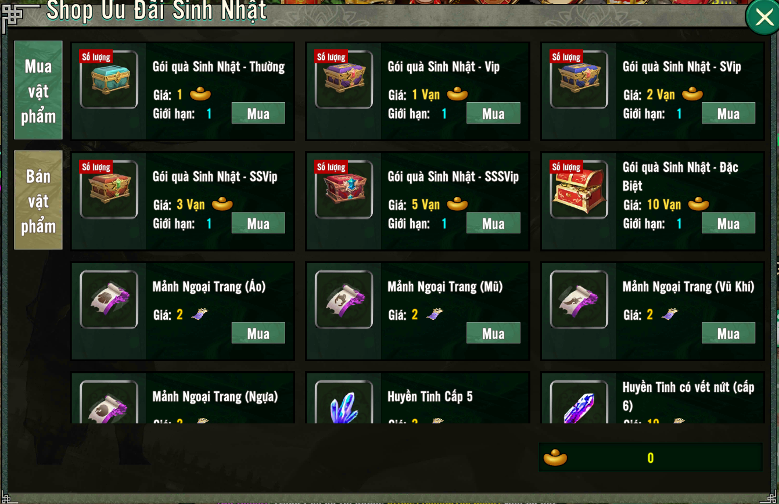
Task: Switch to the Mua vật phẩm tab
Action: pos(38,90)
